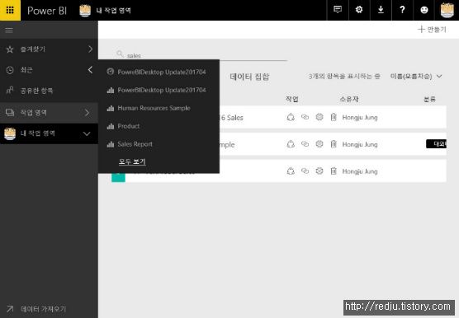This screenshot has width=459, height=318.
Task: Click the 작업 column header
Action: [x=292, y=99]
